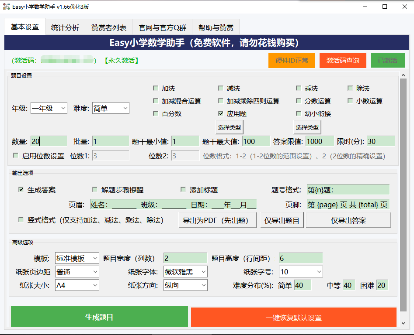Select the 帮助与赞赏 tab

(x=216, y=26)
